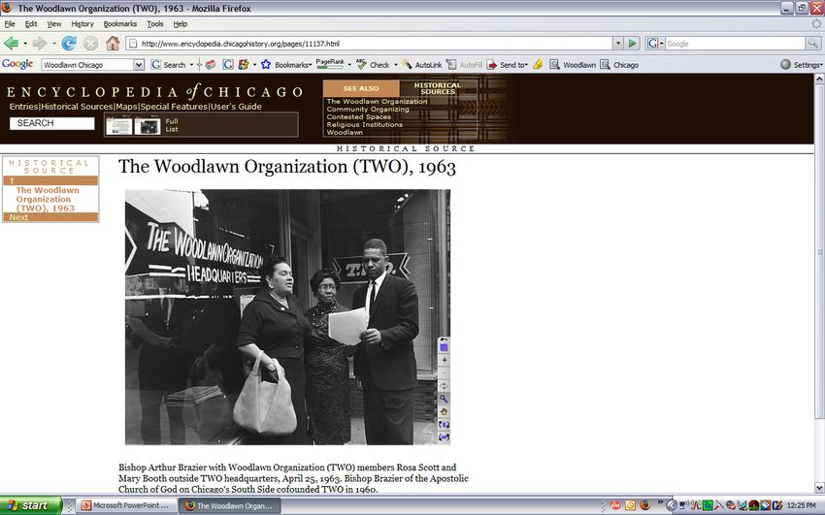Viewport: 825px width, 515px height.
Task: Click tray expand chevron arrow
Action: [671, 505]
